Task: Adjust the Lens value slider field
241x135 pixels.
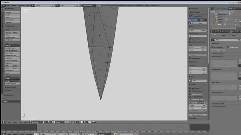Action: point(198,31)
